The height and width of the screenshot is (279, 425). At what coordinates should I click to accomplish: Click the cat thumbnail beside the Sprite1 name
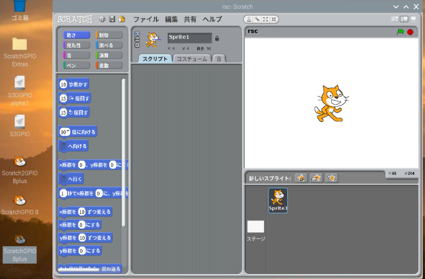[x=152, y=40]
